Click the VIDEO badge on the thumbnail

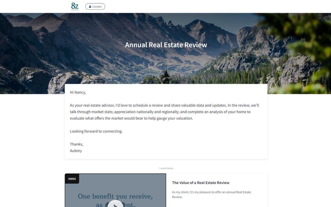click(x=72, y=179)
